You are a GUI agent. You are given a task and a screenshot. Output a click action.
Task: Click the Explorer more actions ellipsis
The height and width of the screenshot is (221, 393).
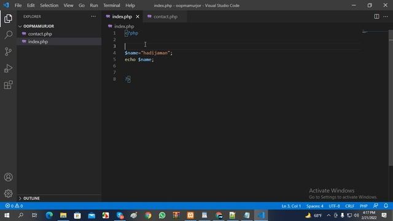93,17
